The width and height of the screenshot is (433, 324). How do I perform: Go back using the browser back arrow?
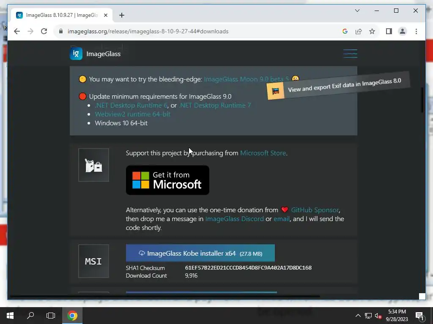coord(17,31)
